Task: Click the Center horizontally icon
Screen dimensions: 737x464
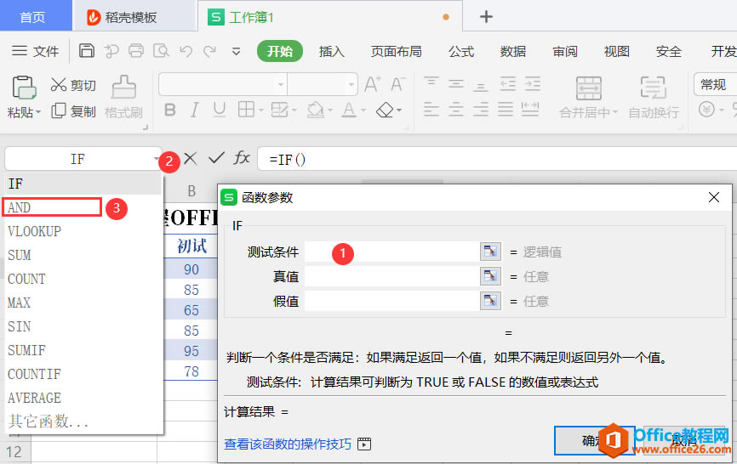Action: click(x=456, y=110)
